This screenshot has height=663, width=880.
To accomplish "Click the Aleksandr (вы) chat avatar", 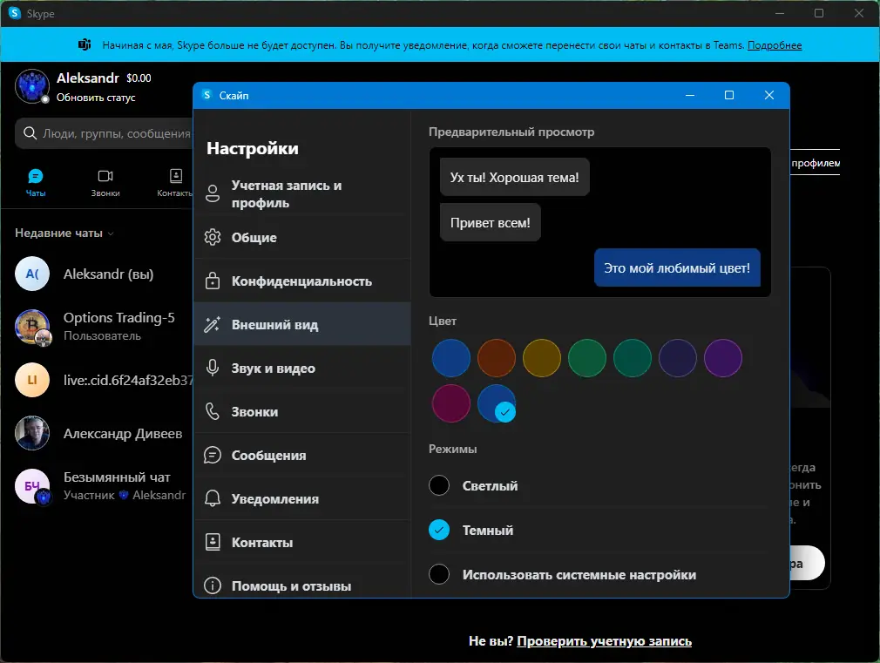I will coord(32,274).
